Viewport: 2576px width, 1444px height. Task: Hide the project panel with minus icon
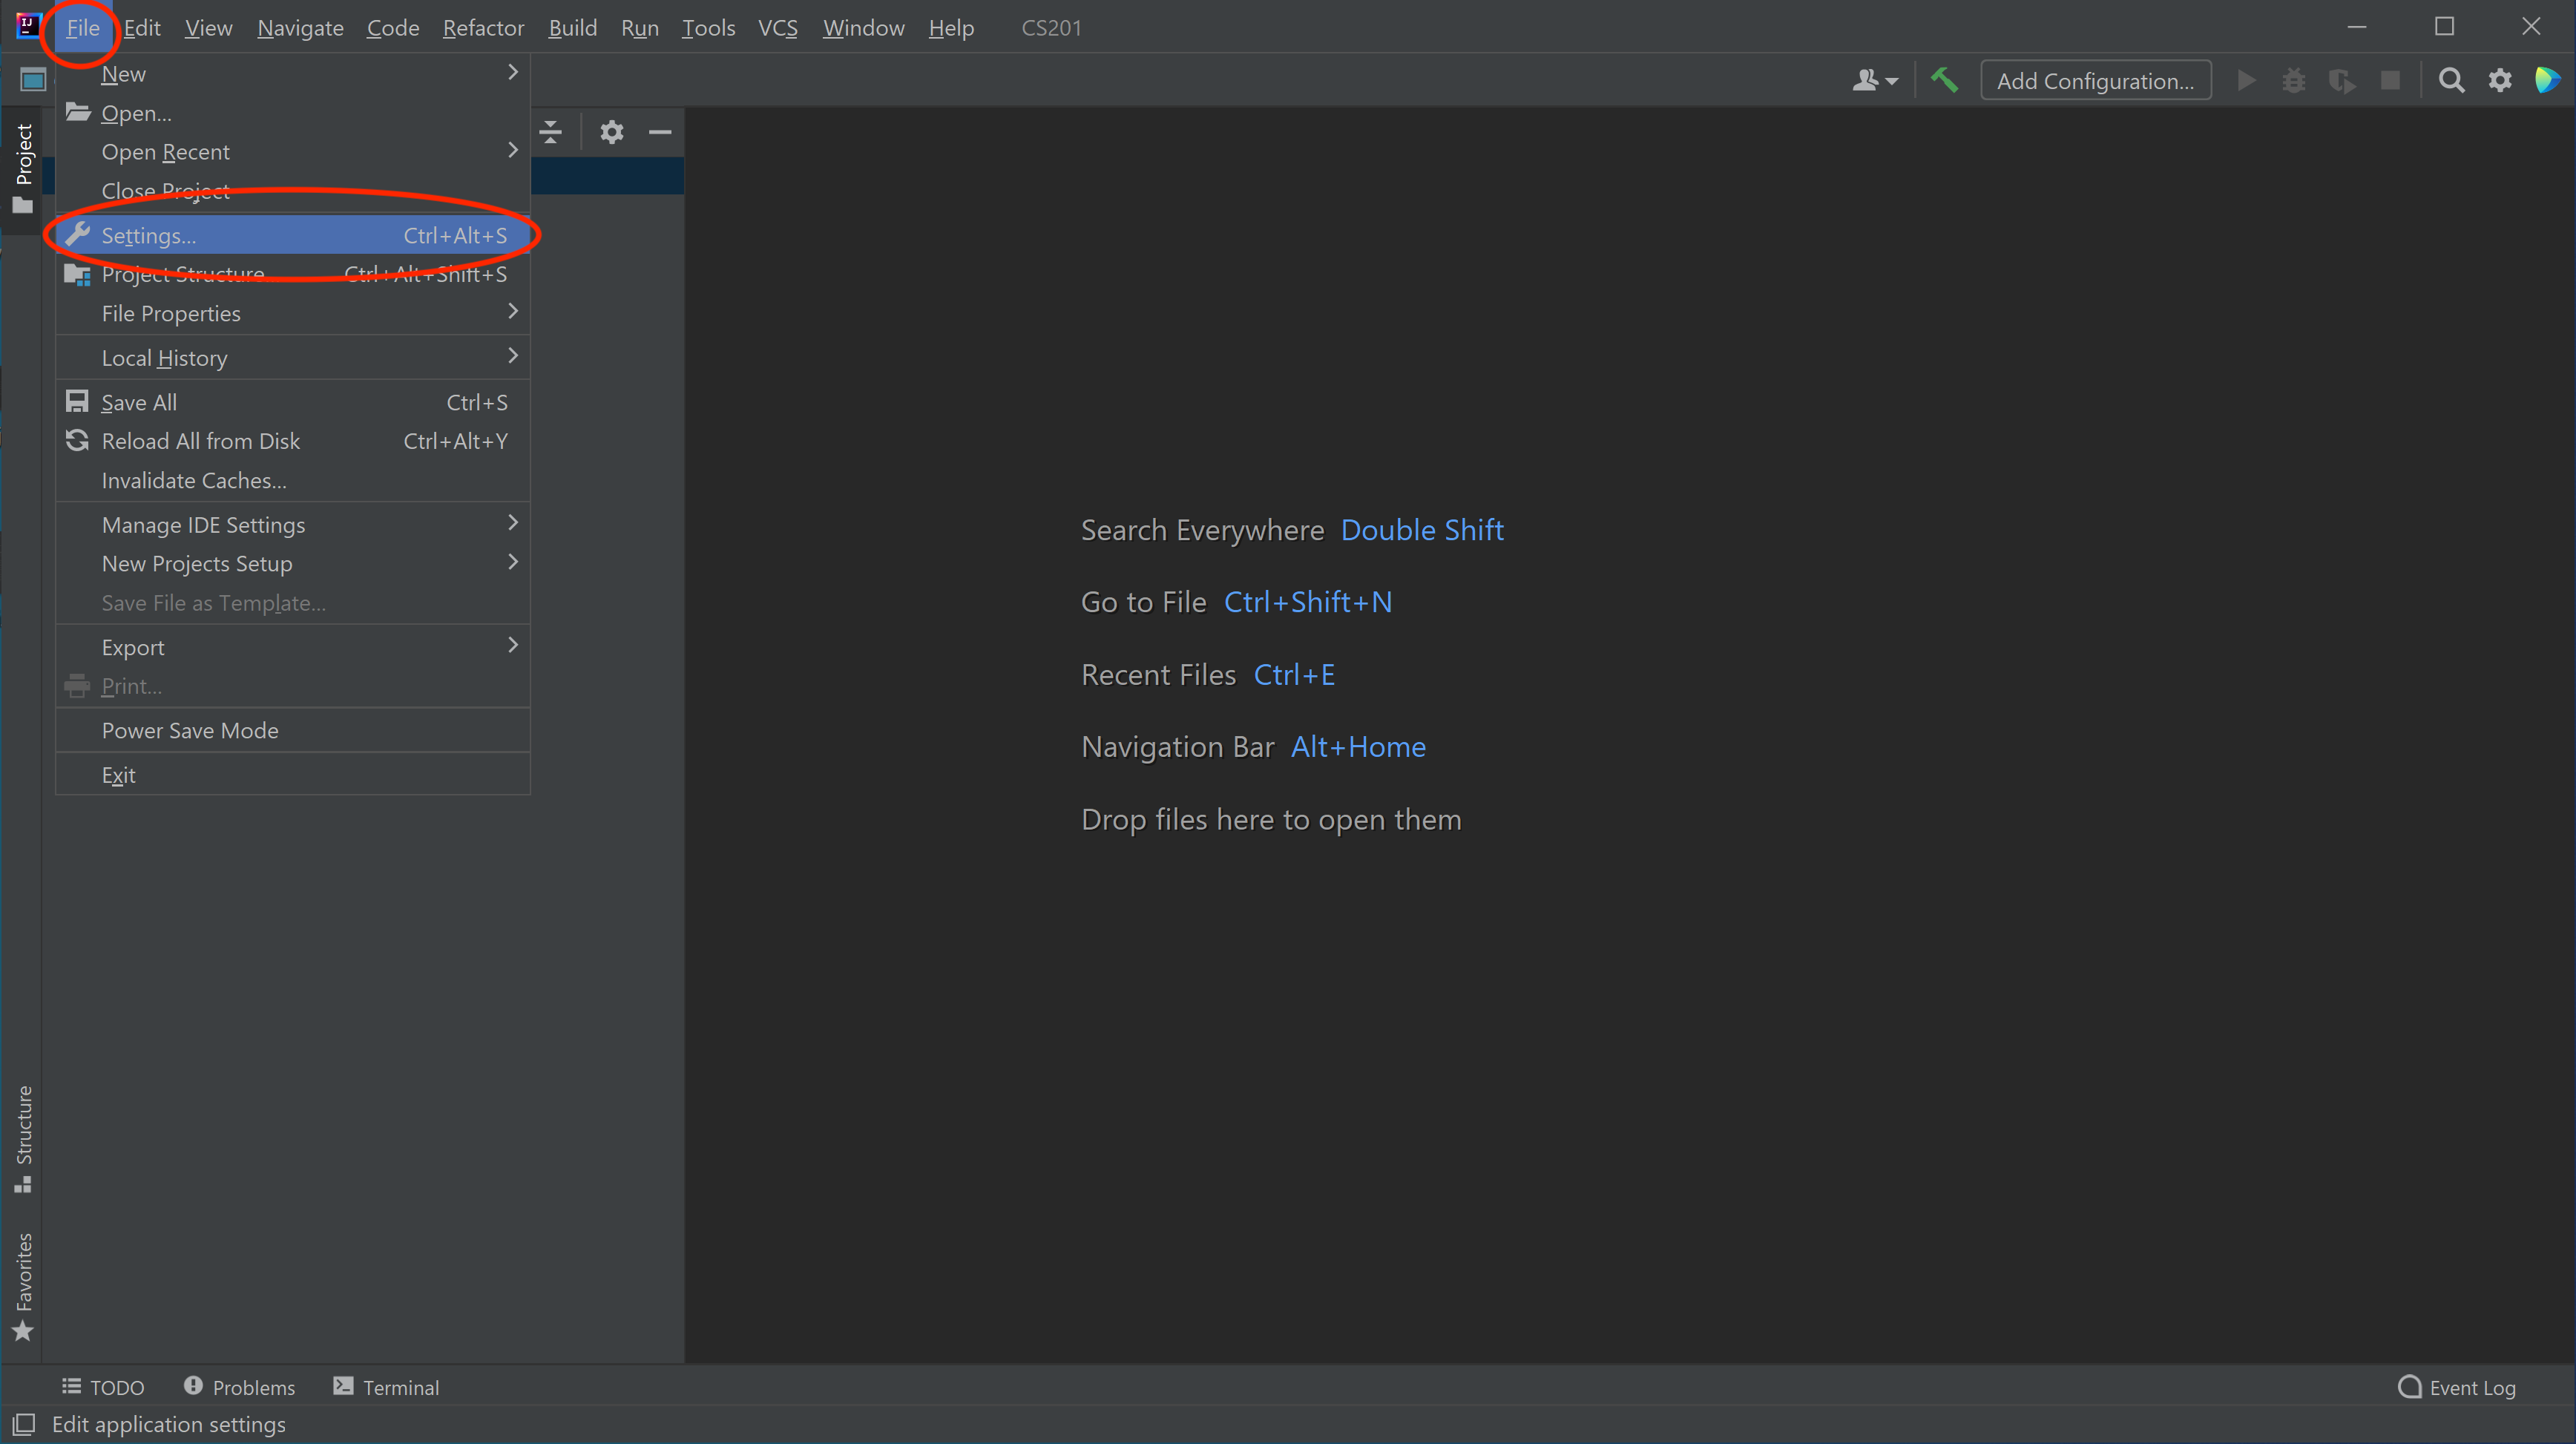[x=660, y=132]
